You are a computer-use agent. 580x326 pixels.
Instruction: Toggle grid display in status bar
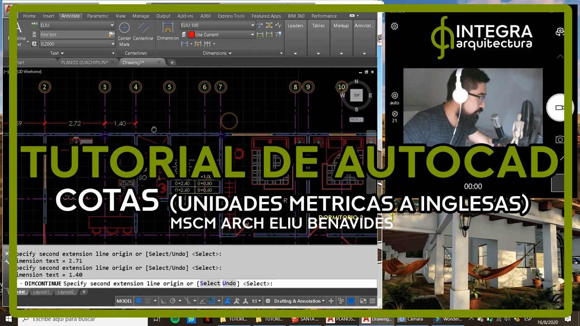139,301
